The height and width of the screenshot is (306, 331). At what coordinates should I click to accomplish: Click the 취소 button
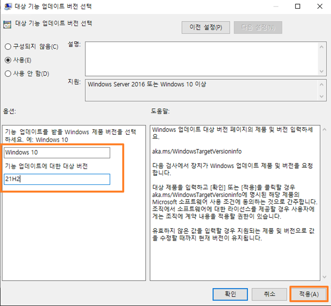[269, 294]
